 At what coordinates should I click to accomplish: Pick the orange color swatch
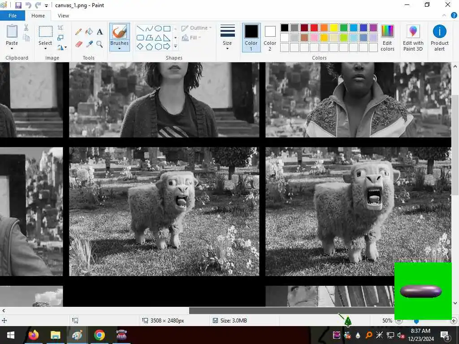click(324, 28)
